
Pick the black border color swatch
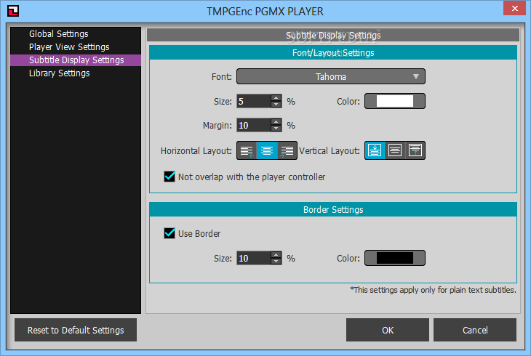coord(395,258)
